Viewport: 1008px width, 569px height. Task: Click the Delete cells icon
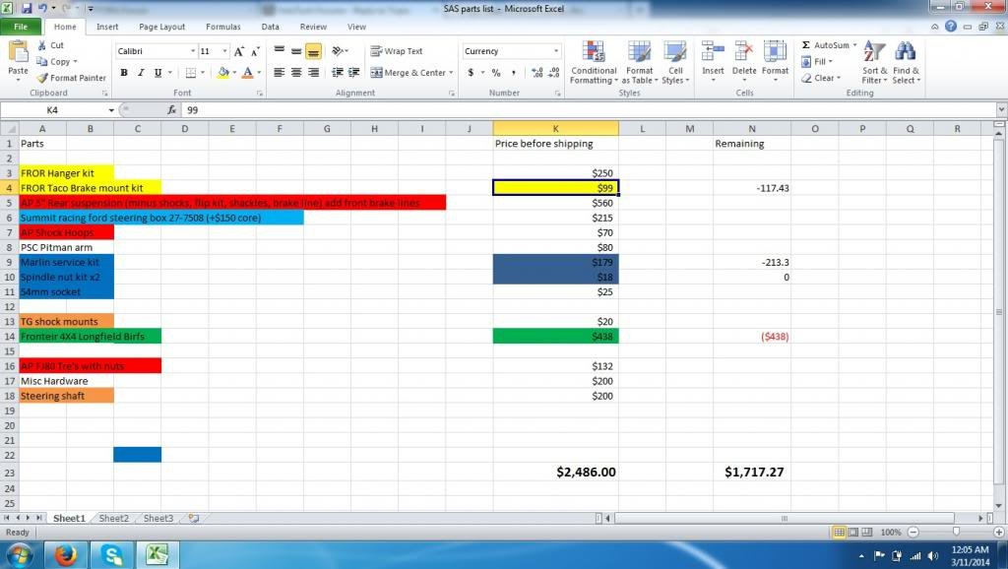click(x=744, y=51)
